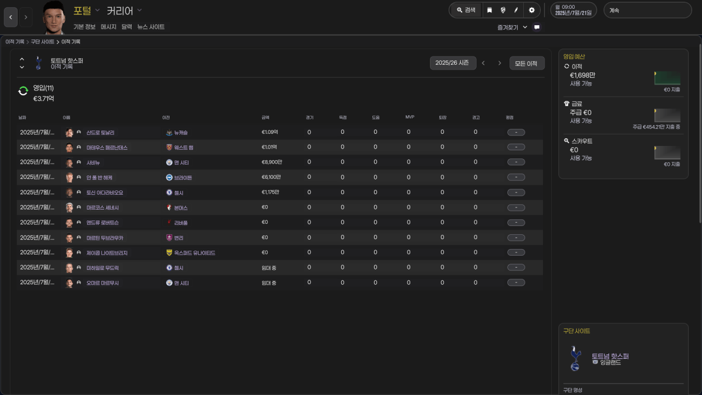Open settings gear icon
This screenshot has height=395, width=702.
[531, 10]
